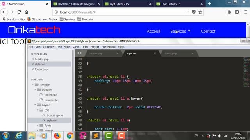Screen dimensions: 250x140
Task: Open the Preferences menu
Action: tap(109, 47)
